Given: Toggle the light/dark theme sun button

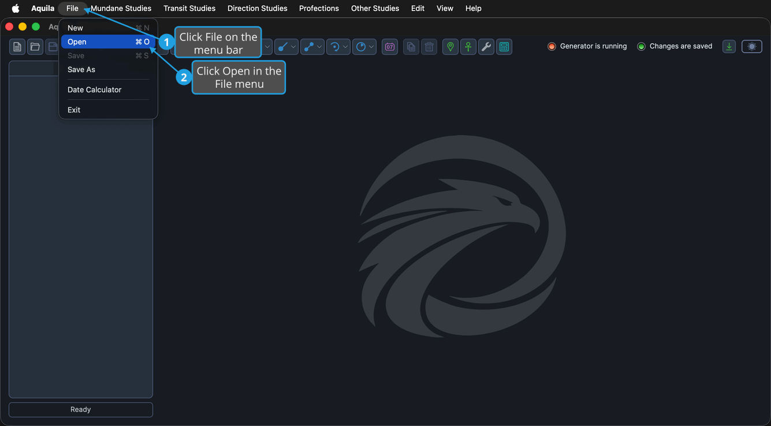Looking at the screenshot, I should (x=752, y=47).
